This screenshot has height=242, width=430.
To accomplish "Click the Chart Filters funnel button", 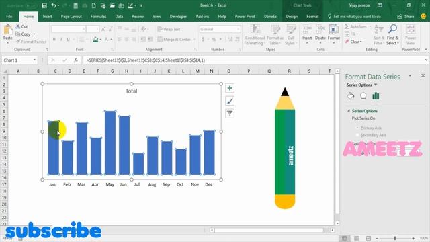I will 230,114.
